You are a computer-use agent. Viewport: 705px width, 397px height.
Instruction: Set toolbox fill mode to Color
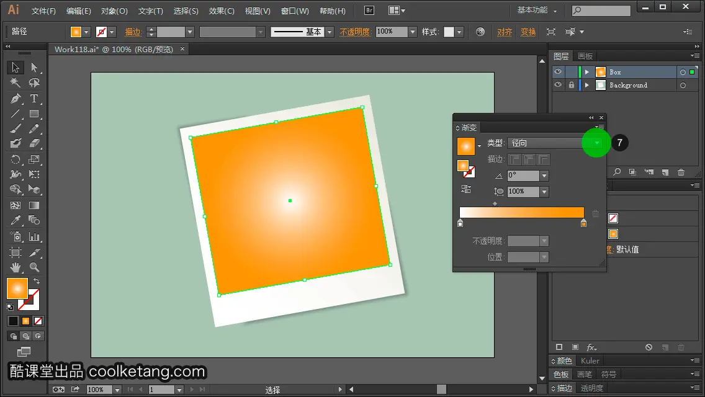[x=13, y=321]
